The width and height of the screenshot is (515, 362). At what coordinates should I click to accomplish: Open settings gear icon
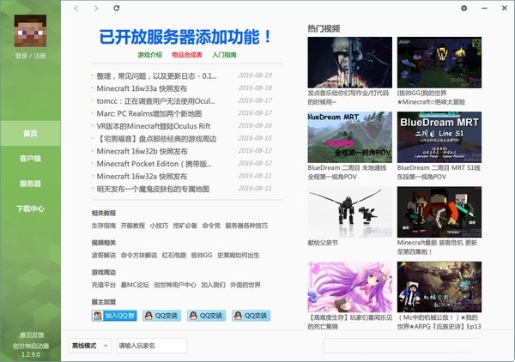pos(463,9)
